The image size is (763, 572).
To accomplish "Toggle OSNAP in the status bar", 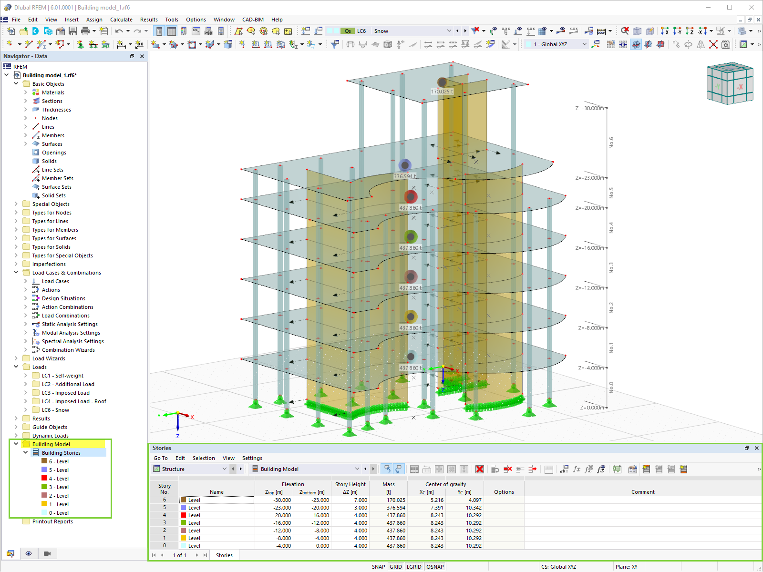I will [x=435, y=567].
